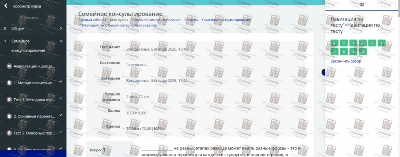
Task: Click the quiz icon for Тест 1. Методологиче...
Action: coord(9,99)
